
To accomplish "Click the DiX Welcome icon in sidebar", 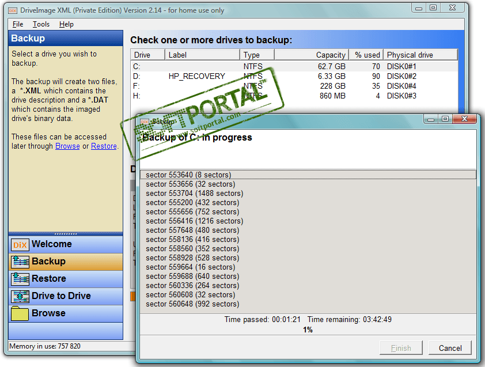I will point(20,245).
